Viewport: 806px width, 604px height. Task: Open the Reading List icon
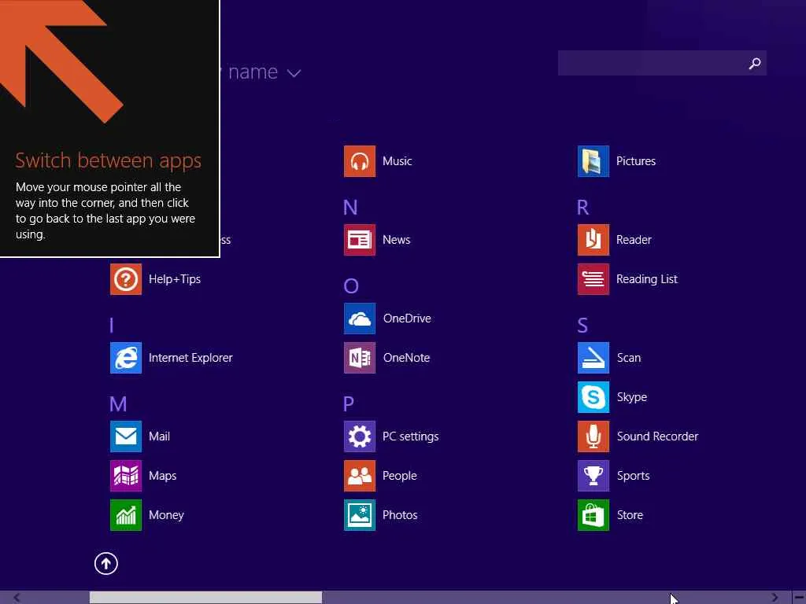click(593, 279)
